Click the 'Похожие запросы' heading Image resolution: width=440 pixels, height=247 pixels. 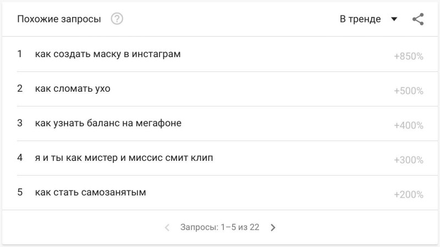pyautogui.click(x=59, y=19)
